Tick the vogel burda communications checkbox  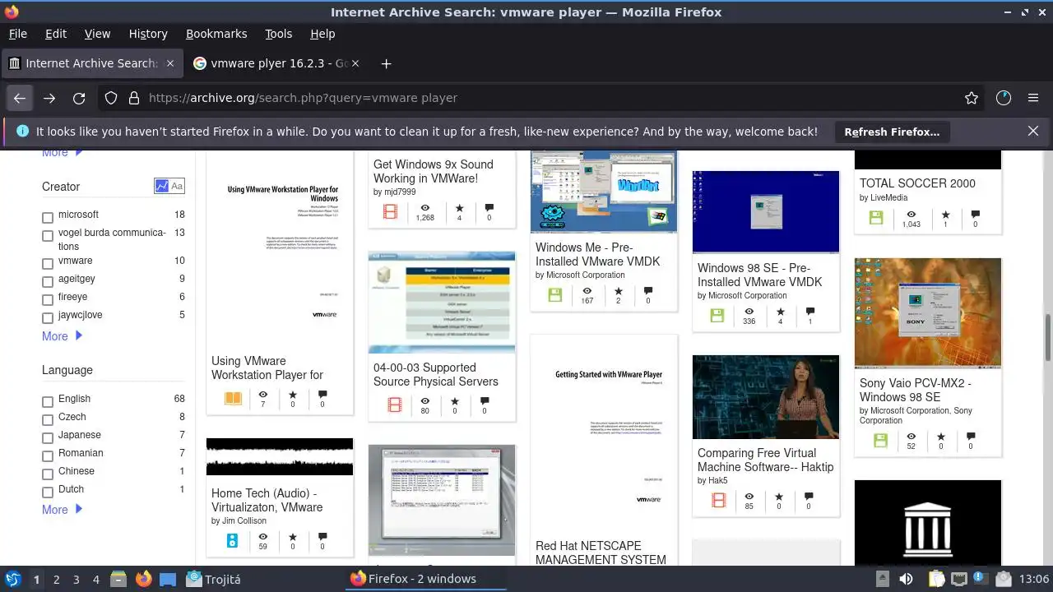48,236
